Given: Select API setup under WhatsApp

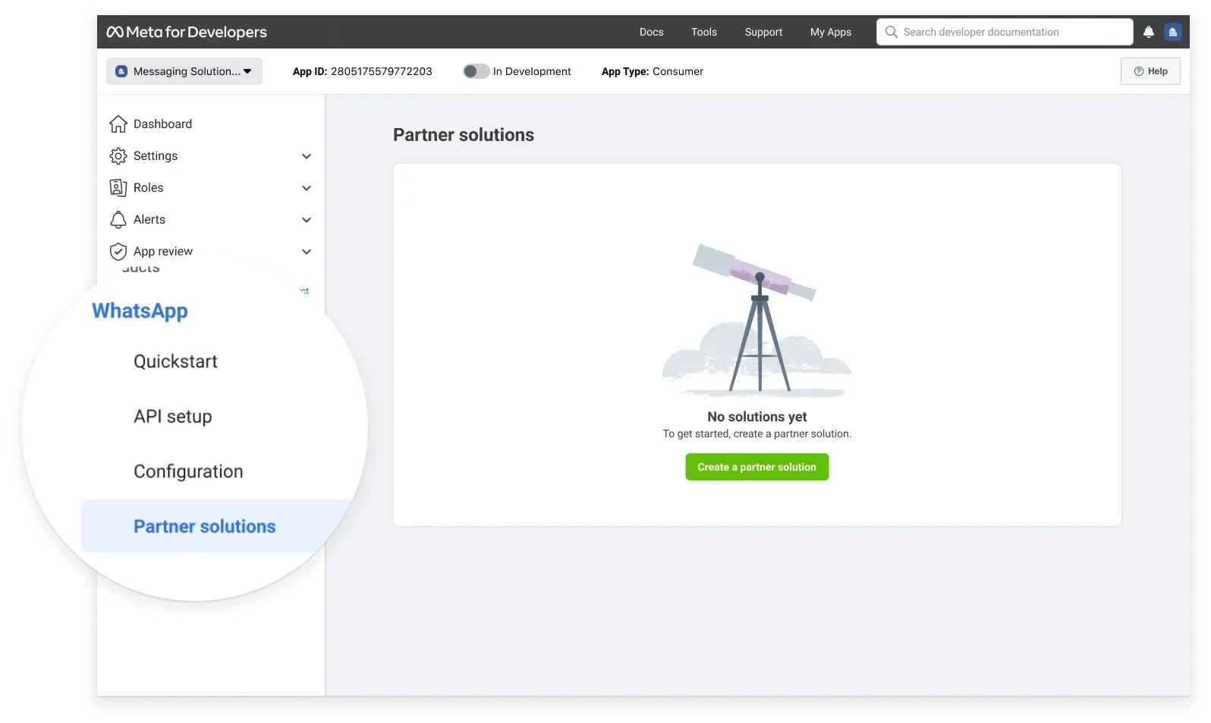Looking at the screenshot, I should [x=173, y=417].
